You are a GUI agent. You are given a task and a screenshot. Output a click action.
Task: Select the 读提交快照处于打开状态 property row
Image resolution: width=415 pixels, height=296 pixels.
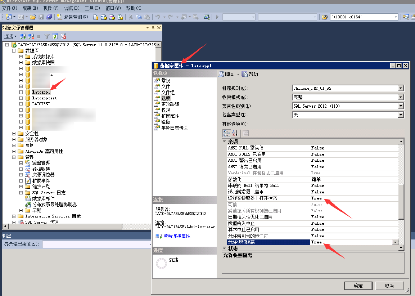coord(313,198)
